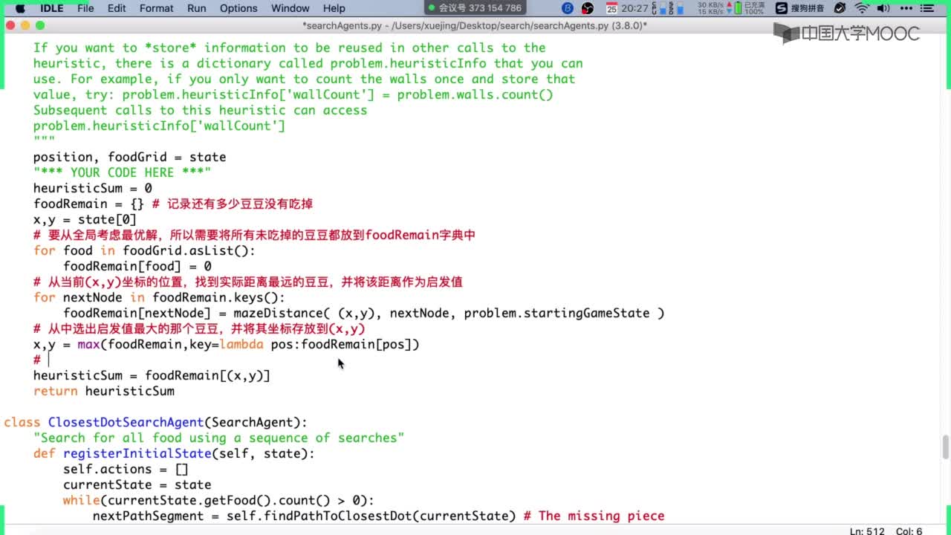The height and width of the screenshot is (535, 951).
Task: Click on 'class ClosestDotSearchAgent' definition line
Action: click(x=155, y=422)
